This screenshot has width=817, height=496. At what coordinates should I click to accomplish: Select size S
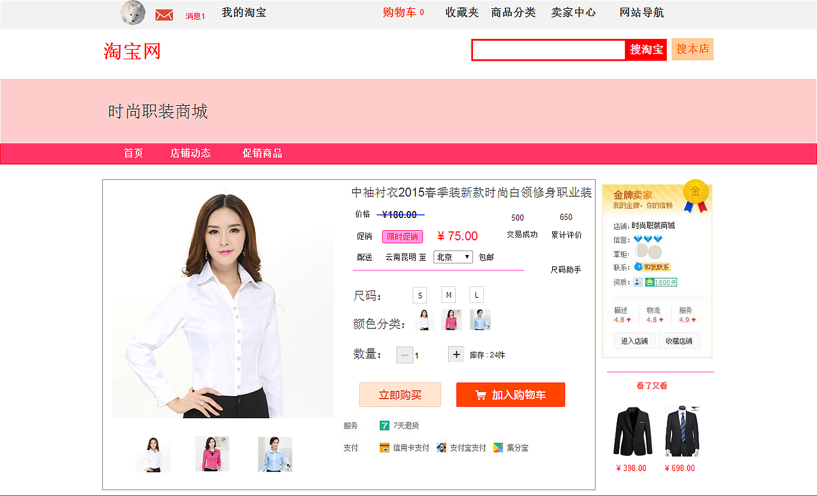coord(419,295)
